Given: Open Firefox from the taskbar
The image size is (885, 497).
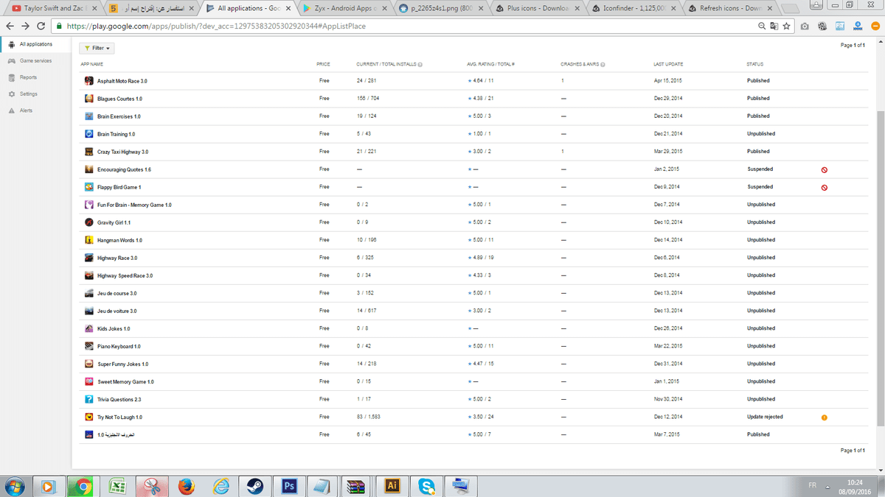Looking at the screenshot, I should [187, 486].
